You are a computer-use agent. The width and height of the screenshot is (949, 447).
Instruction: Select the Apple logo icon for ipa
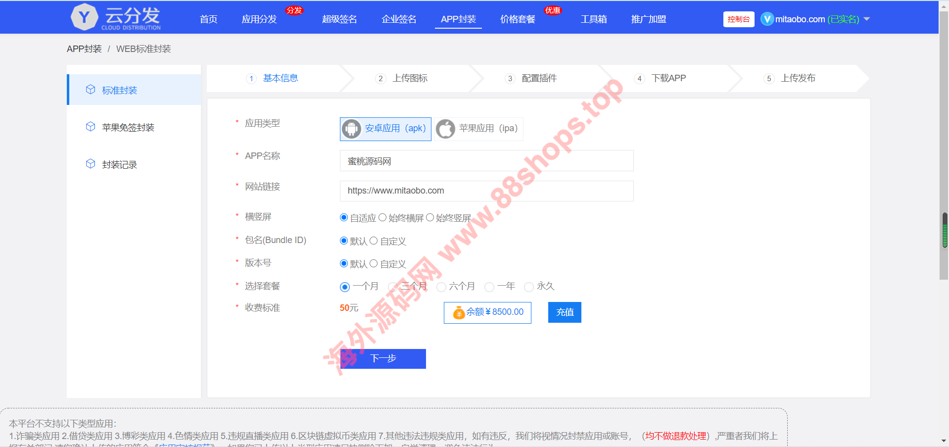445,129
